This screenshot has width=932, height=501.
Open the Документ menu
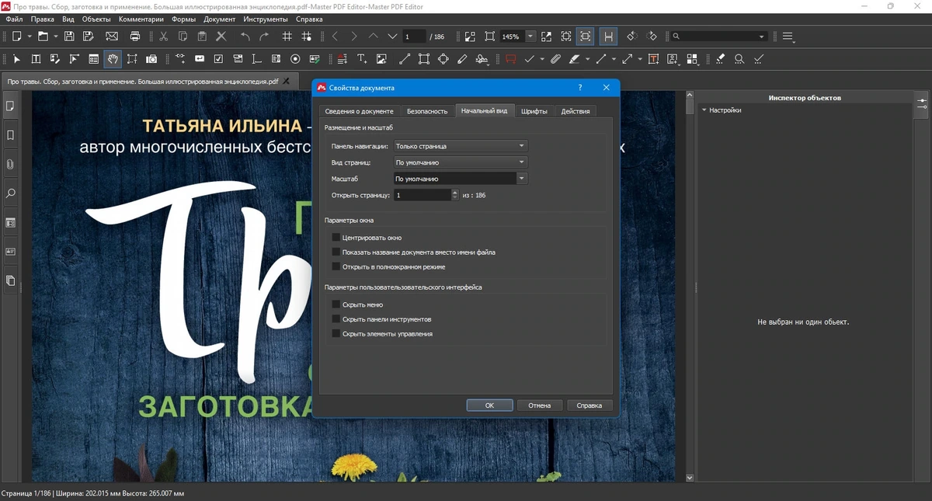pyautogui.click(x=220, y=19)
